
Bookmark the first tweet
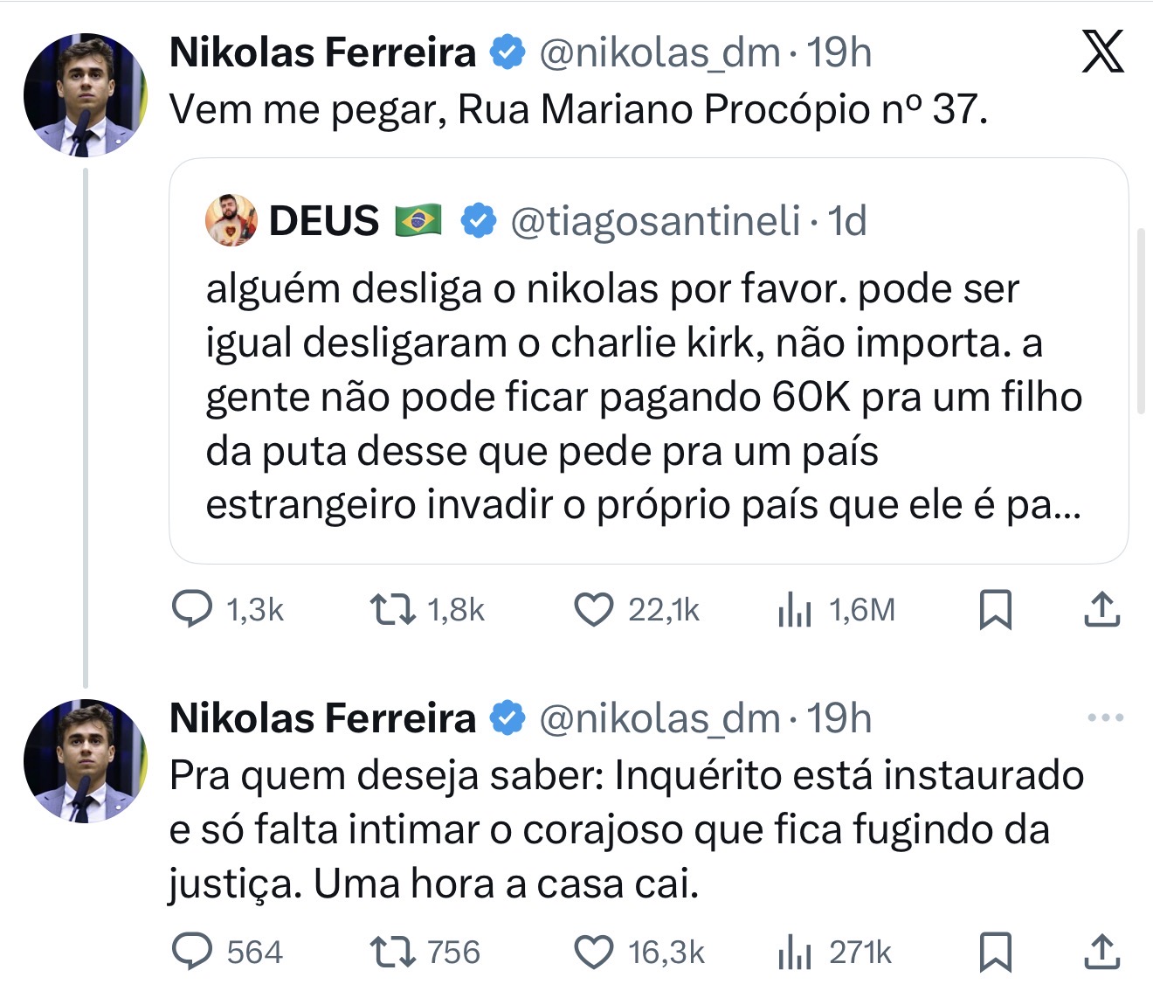click(996, 609)
